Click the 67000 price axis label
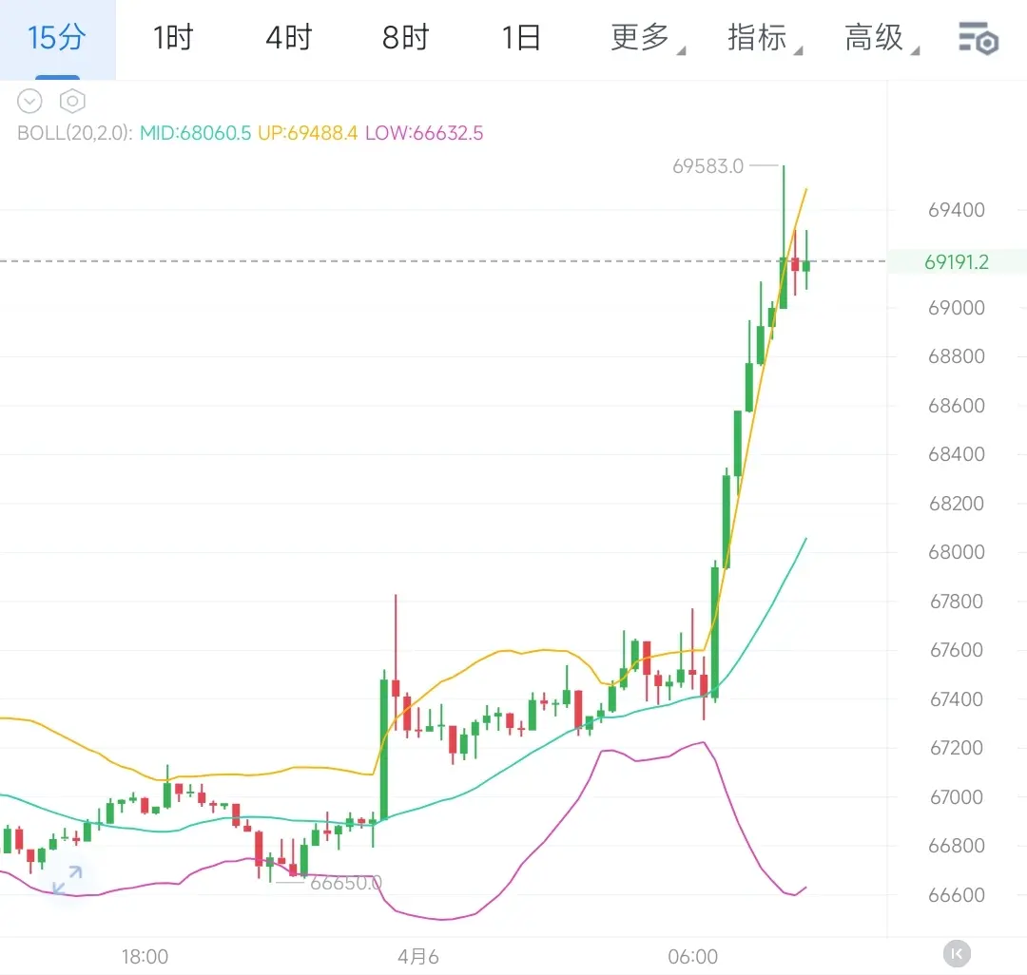The height and width of the screenshot is (975, 1027). point(957,796)
